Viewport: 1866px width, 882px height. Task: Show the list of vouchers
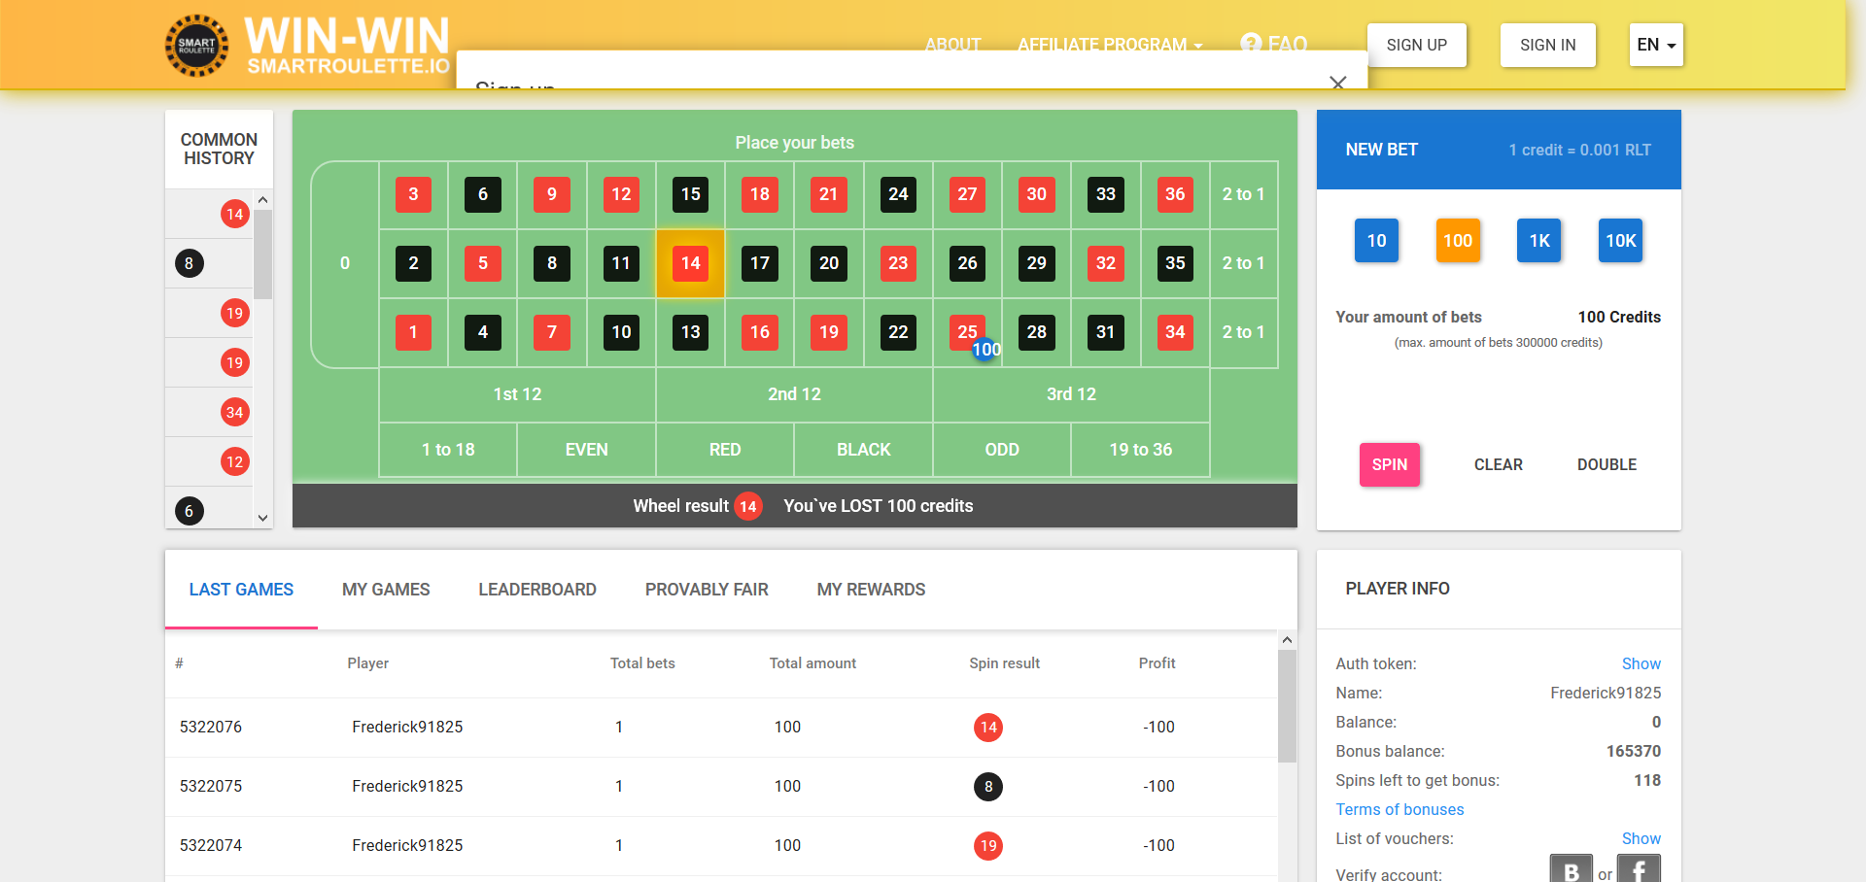pyautogui.click(x=1641, y=838)
